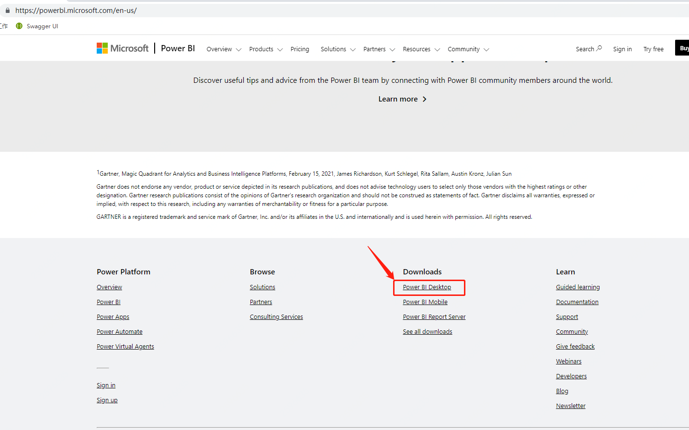Click the footer Sign in link
689x430 pixels.
pos(106,385)
